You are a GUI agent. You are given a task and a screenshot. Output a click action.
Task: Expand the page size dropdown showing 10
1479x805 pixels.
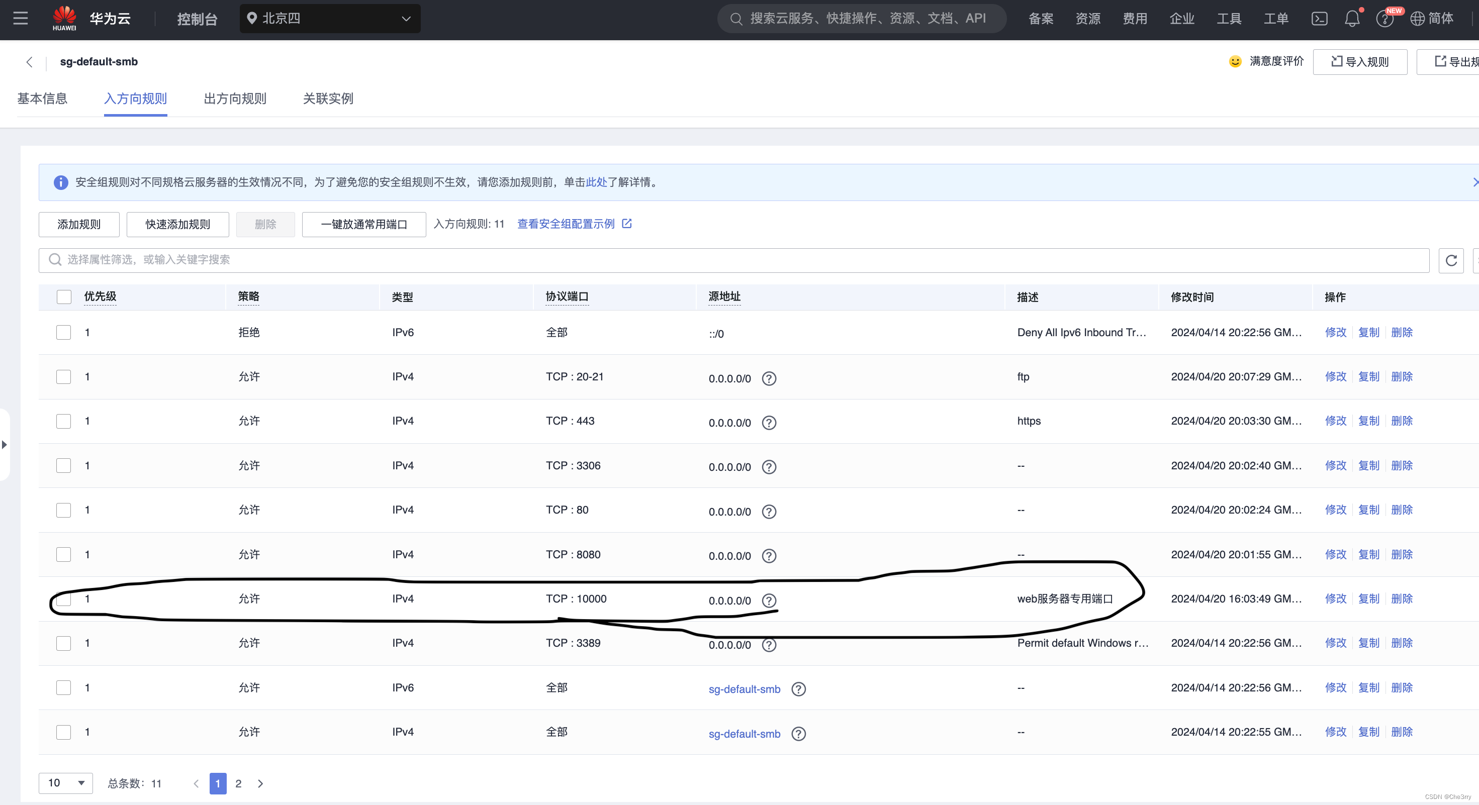[x=65, y=782]
